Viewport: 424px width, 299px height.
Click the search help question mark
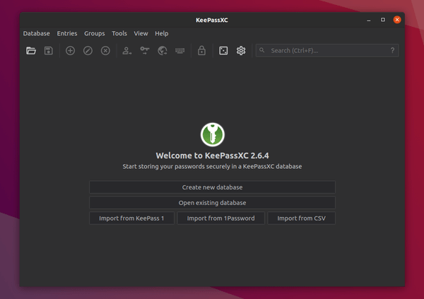392,50
